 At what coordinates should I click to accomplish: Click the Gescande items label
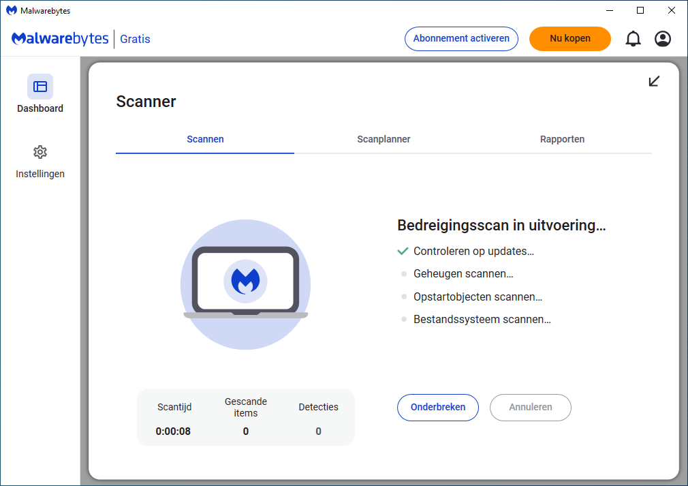click(246, 408)
